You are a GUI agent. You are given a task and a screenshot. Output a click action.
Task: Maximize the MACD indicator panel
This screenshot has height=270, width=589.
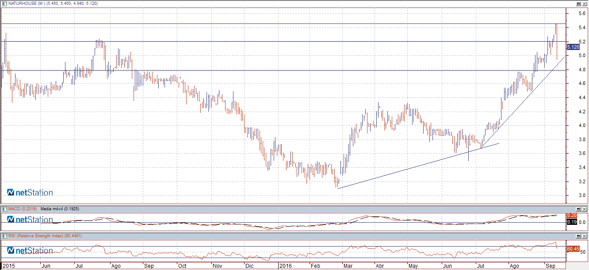(x=578, y=208)
